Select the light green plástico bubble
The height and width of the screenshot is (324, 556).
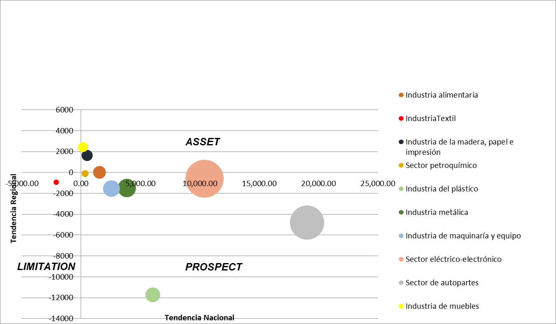[153, 294]
